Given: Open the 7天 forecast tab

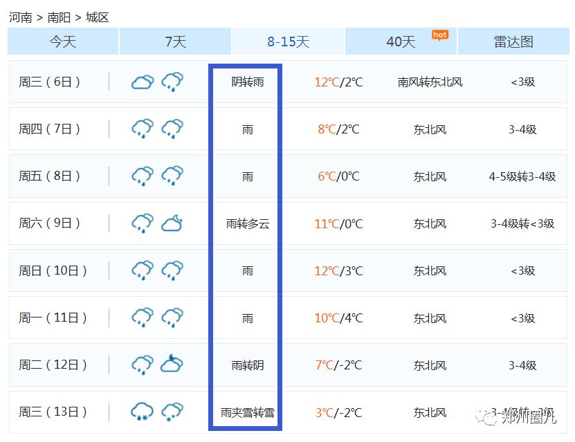Looking at the screenshot, I should pyautogui.click(x=175, y=42).
